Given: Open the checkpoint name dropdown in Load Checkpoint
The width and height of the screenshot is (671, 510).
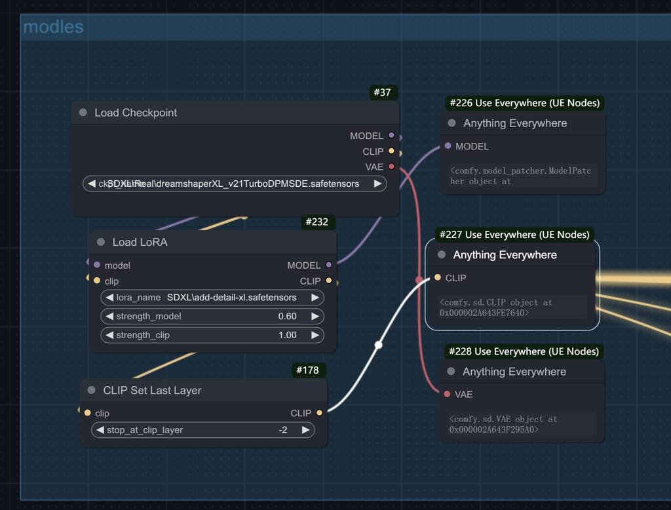Looking at the screenshot, I should tap(234, 184).
